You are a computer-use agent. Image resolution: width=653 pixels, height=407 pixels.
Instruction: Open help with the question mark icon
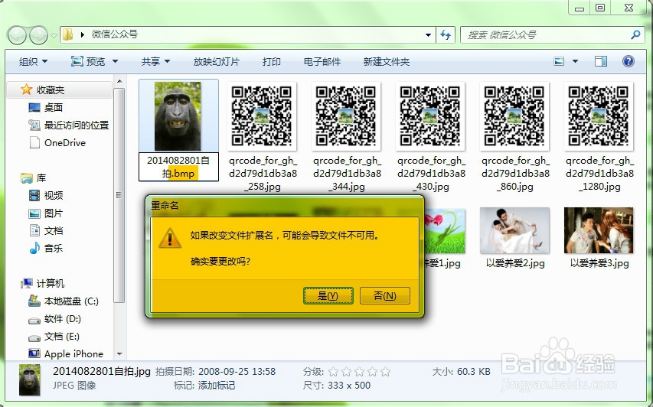pos(629,62)
